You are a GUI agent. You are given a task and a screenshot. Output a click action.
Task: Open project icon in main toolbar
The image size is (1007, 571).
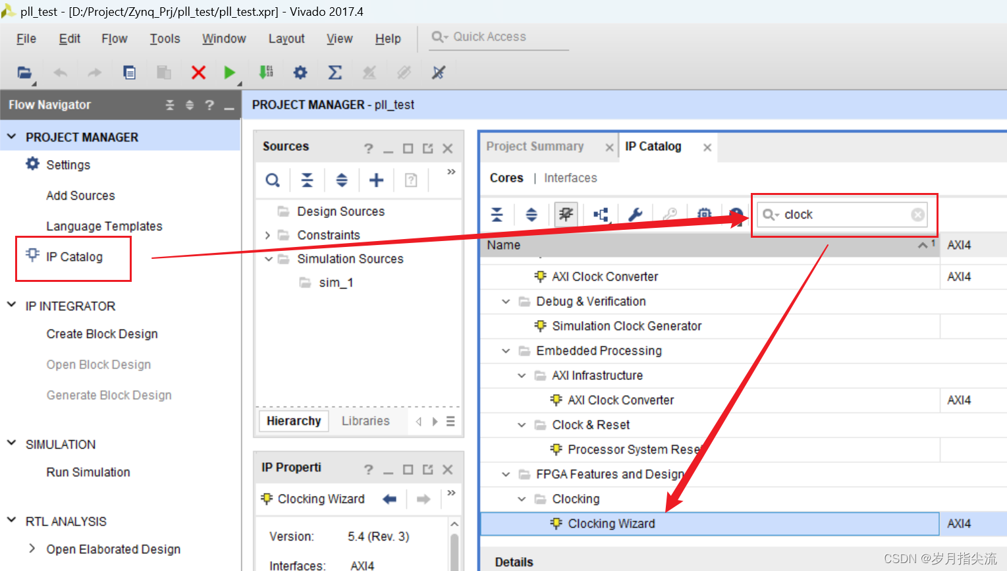24,72
